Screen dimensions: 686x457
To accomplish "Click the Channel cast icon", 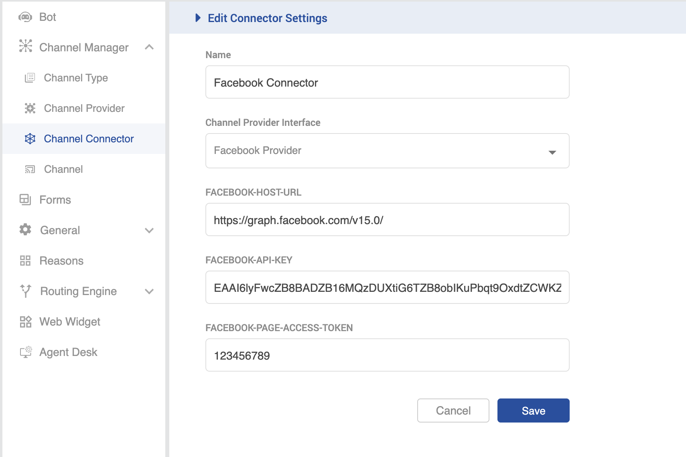I will pyautogui.click(x=30, y=169).
